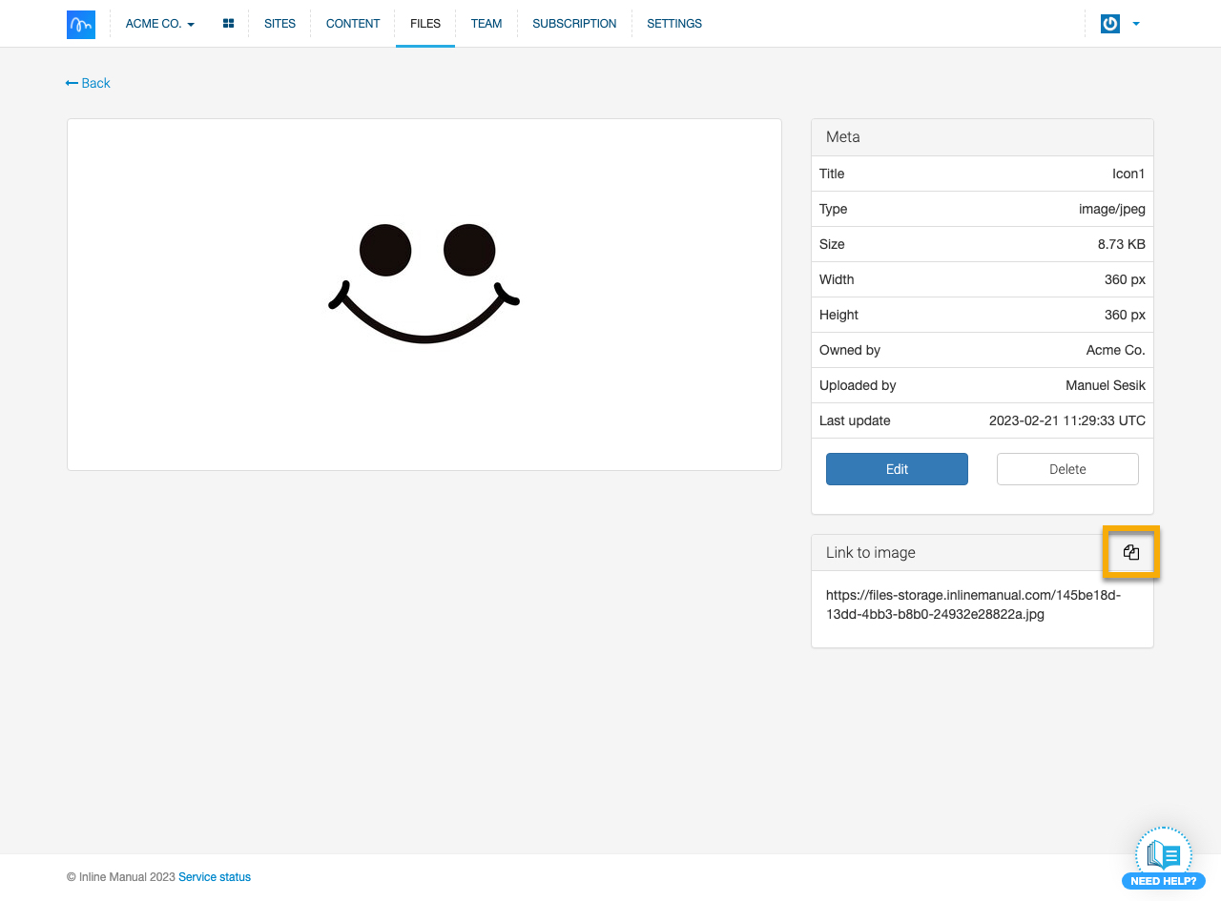
Task: Open the ACME CO. organization dropdown
Action: point(159,24)
